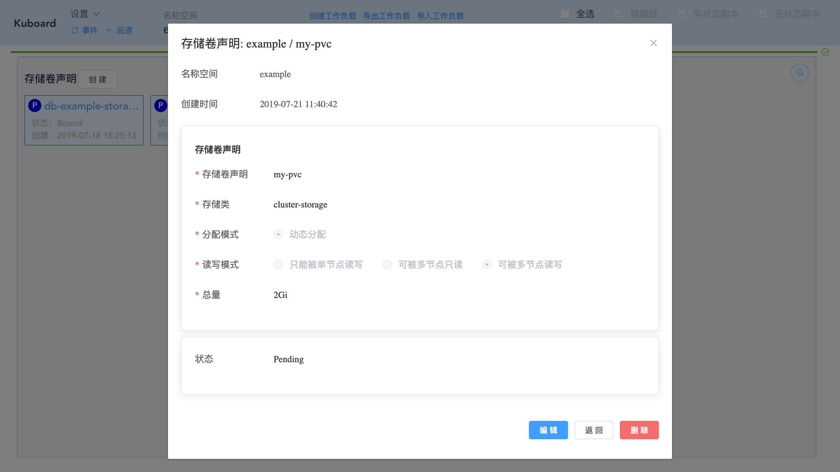Click the 后退 back arrow icon
Screen dimensions: 840x472
[110, 30]
